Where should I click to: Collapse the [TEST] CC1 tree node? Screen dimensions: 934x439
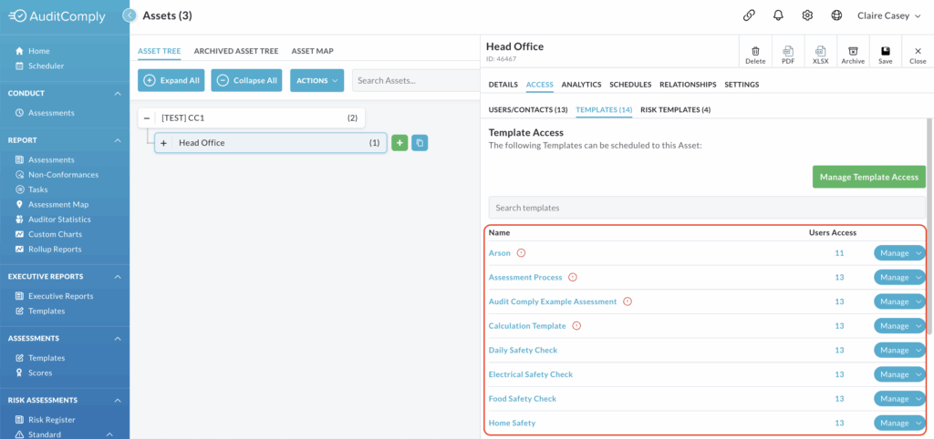pos(147,118)
